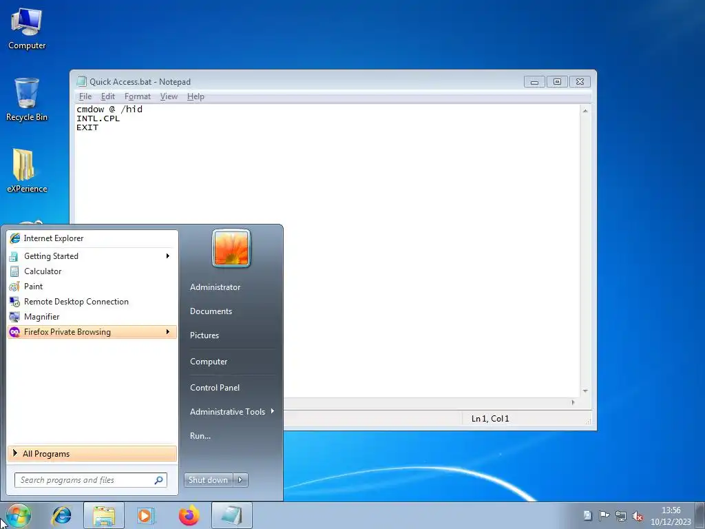Open Computer from Start menu right pane
705x529 pixels.
[209, 362]
